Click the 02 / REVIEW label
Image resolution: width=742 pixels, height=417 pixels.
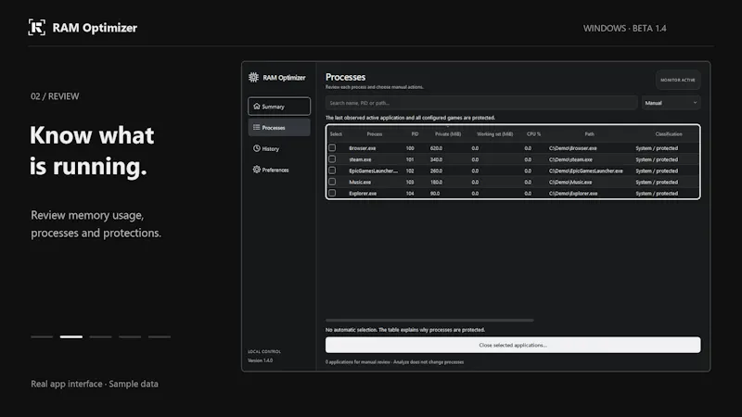tap(55, 96)
